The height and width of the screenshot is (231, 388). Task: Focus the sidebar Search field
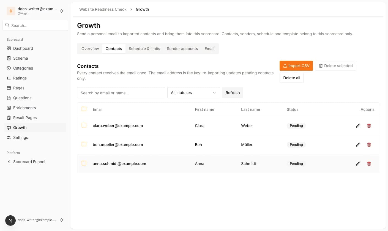coord(35,25)
